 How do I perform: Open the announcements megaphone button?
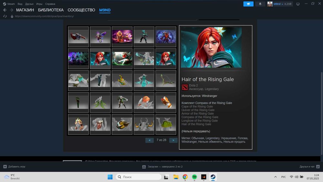[248, 4]
